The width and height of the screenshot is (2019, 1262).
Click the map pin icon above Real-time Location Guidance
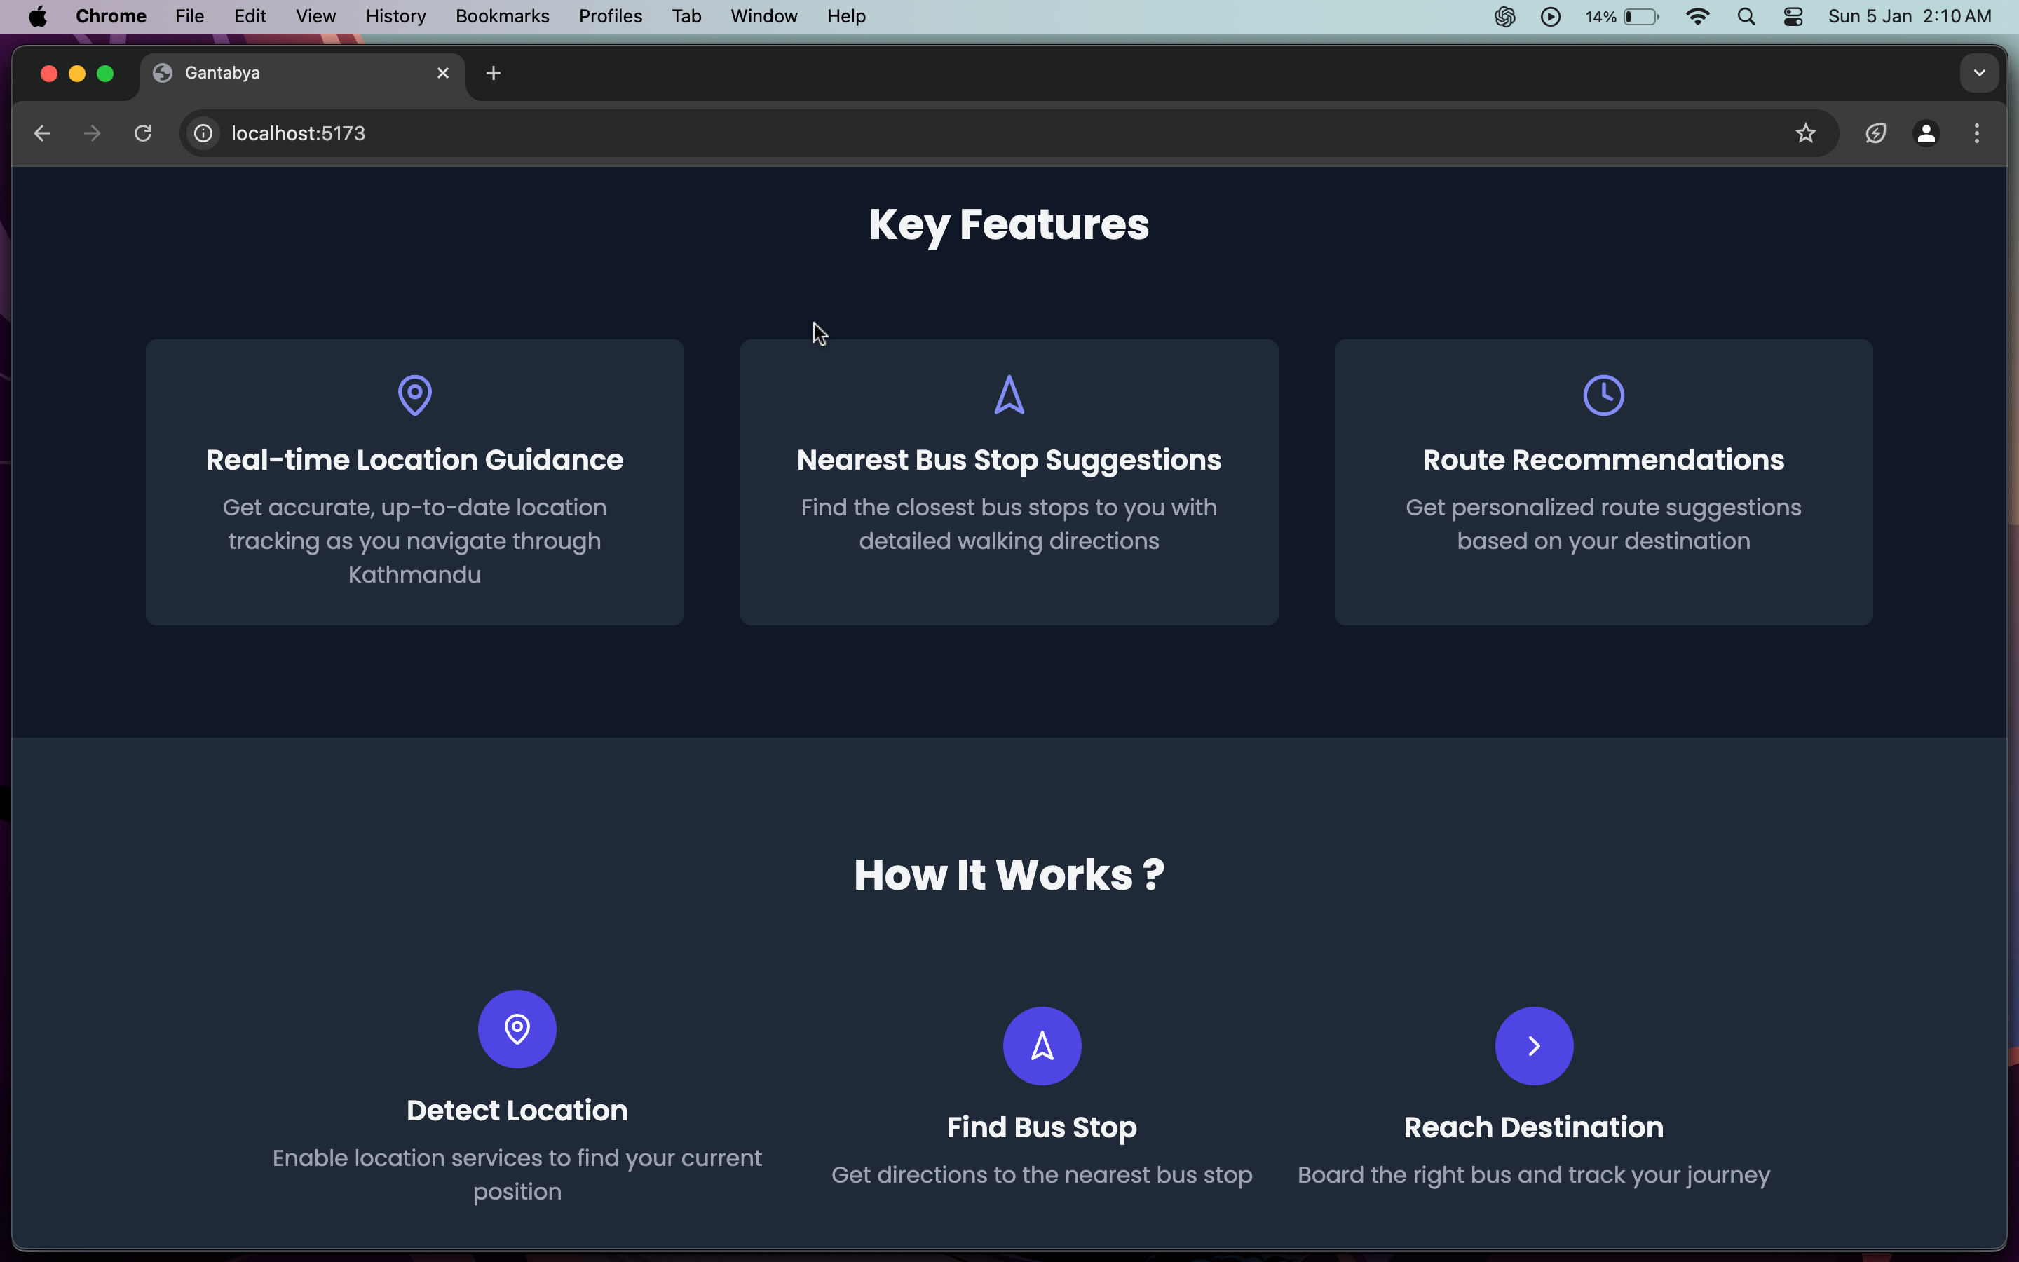click(x=414, y=395)
